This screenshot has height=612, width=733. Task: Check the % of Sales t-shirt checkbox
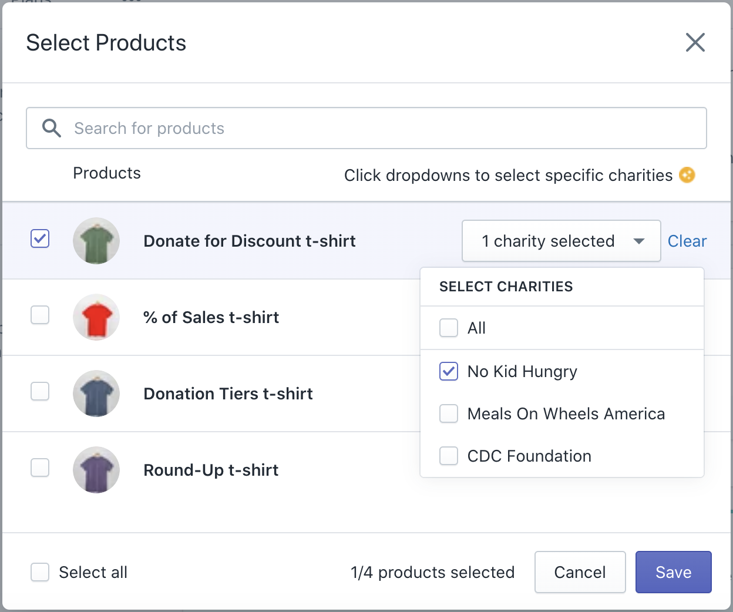[40, 315]
